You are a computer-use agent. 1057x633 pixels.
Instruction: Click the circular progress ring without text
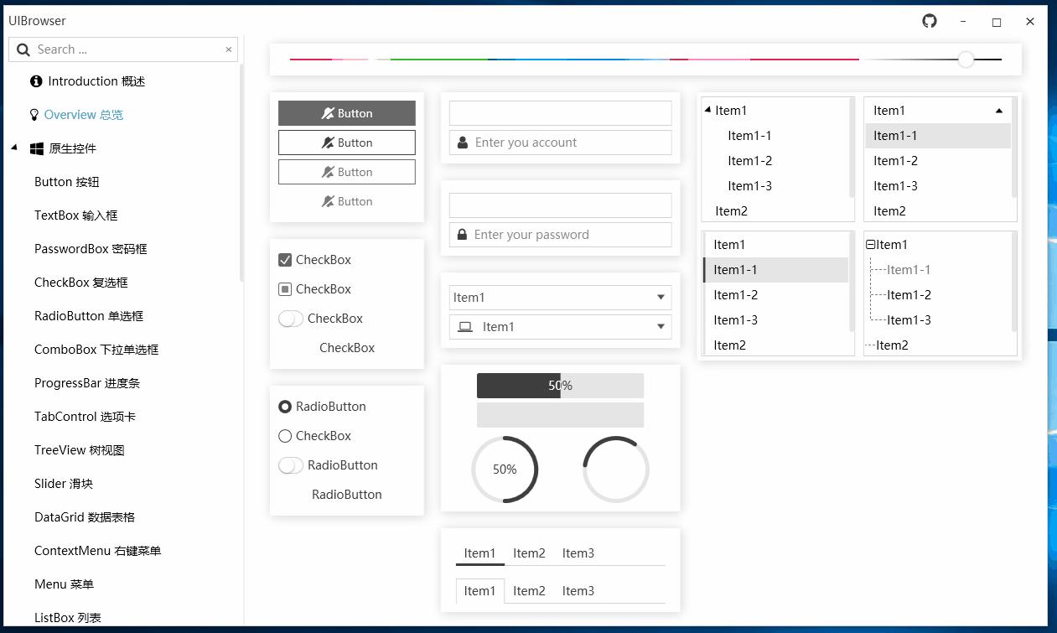[x=616, y=470]
